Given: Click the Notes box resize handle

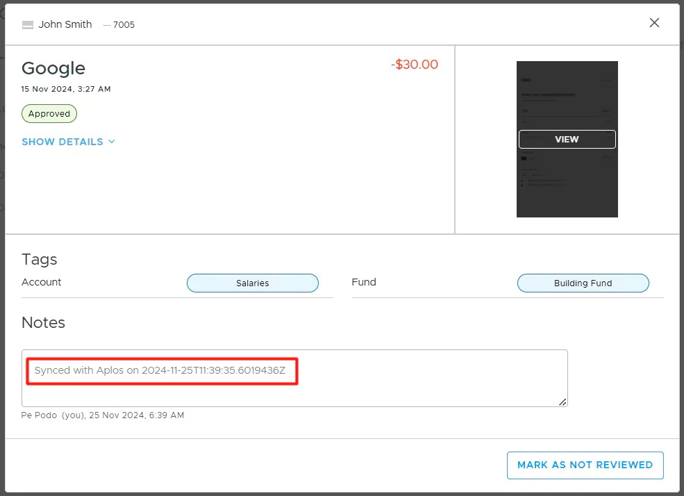Looking at the screenshot, I should tap(562, 402).
